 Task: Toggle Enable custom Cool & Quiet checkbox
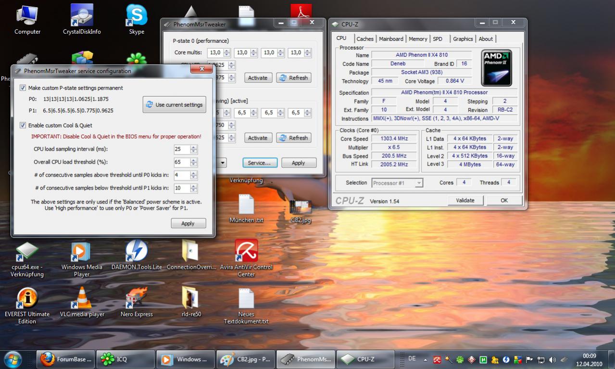[x=23, y=126]
